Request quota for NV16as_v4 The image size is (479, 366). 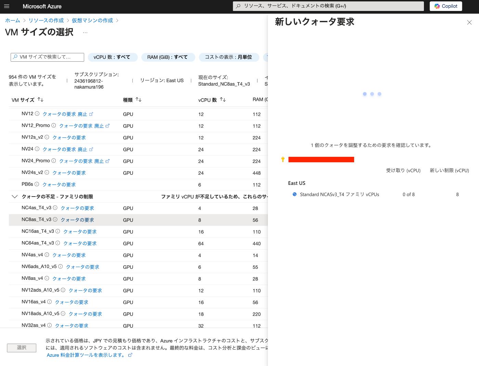72,302
